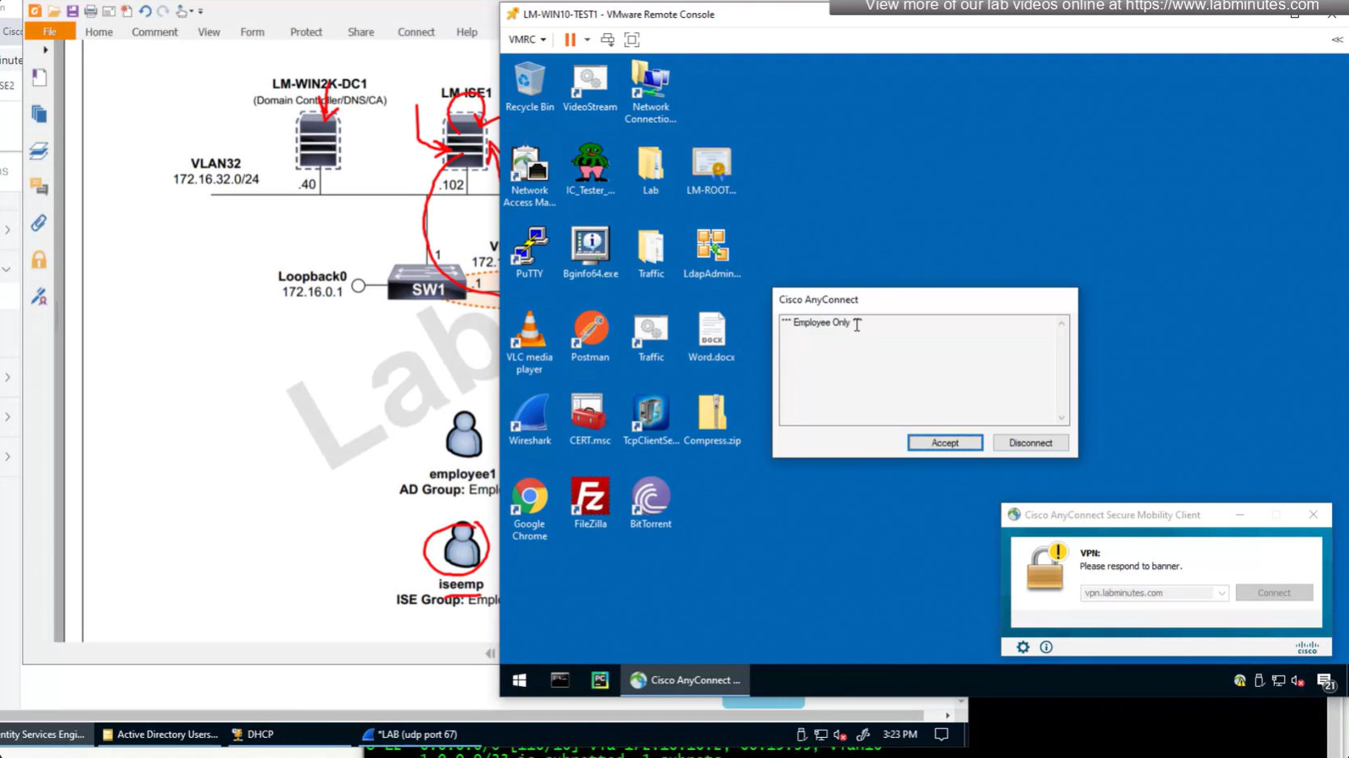
Task: Expand the VMRC dropdown menu
Action: pyautogui.click(x=527, y=40)
